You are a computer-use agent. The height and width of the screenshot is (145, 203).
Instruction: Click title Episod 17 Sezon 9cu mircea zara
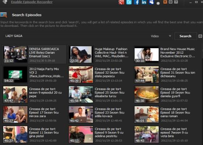click(44, 112)
